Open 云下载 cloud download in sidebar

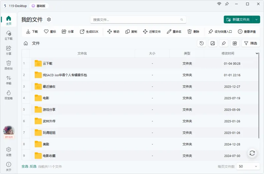point(9,35)
